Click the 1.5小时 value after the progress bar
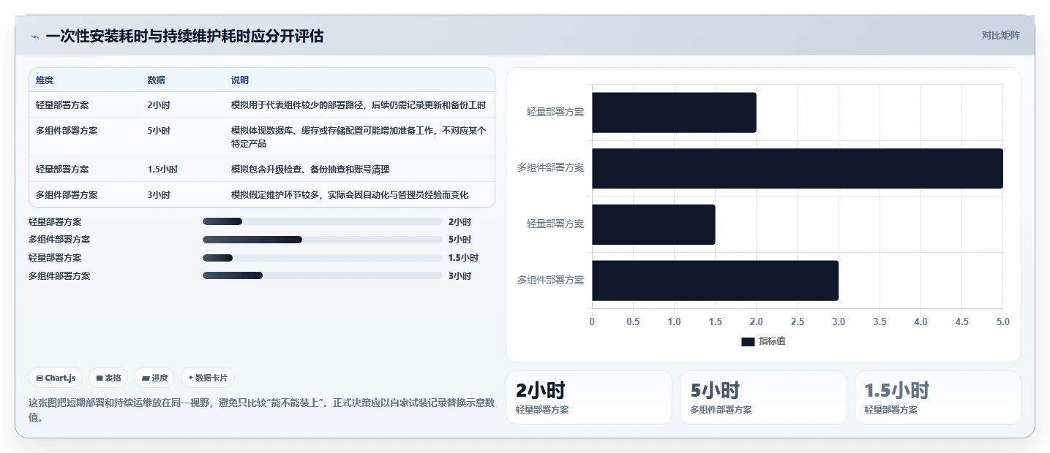This screenshot has height=453, width=1050. [464, 258]
